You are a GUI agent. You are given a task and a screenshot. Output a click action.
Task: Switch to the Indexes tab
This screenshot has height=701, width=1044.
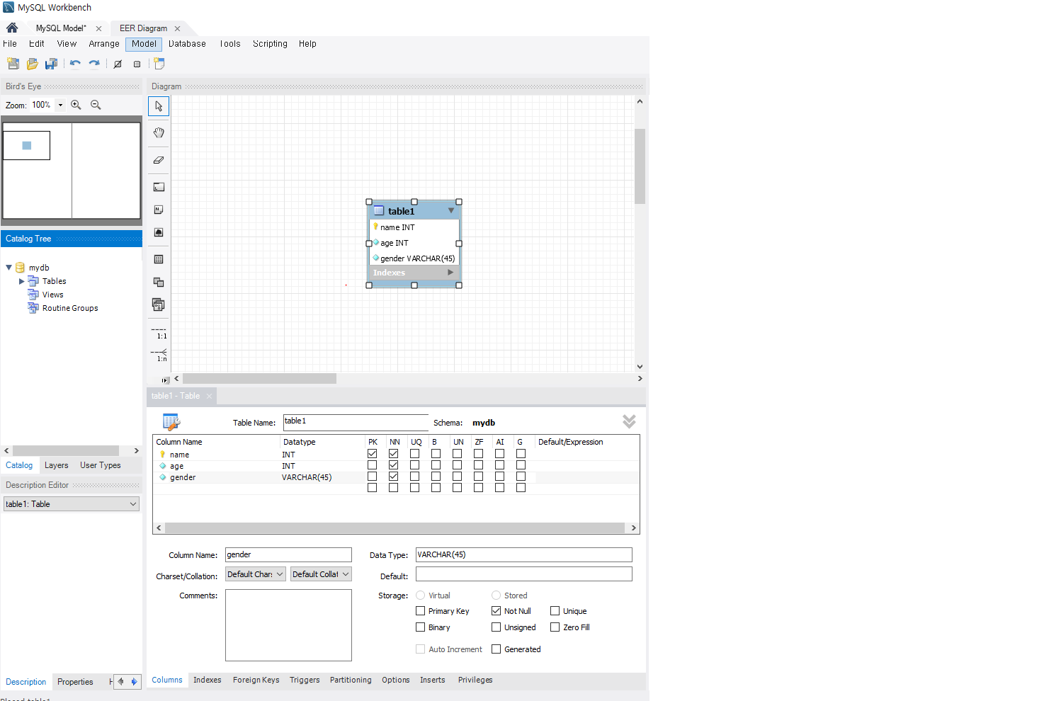tap(208, 680)
